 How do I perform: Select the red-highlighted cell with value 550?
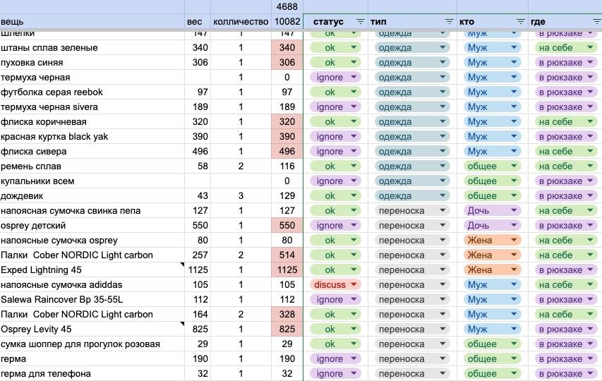click(x=287, y=226)
